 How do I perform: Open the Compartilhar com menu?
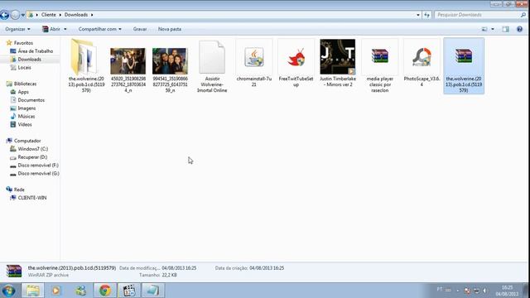[x=99, y=29]
